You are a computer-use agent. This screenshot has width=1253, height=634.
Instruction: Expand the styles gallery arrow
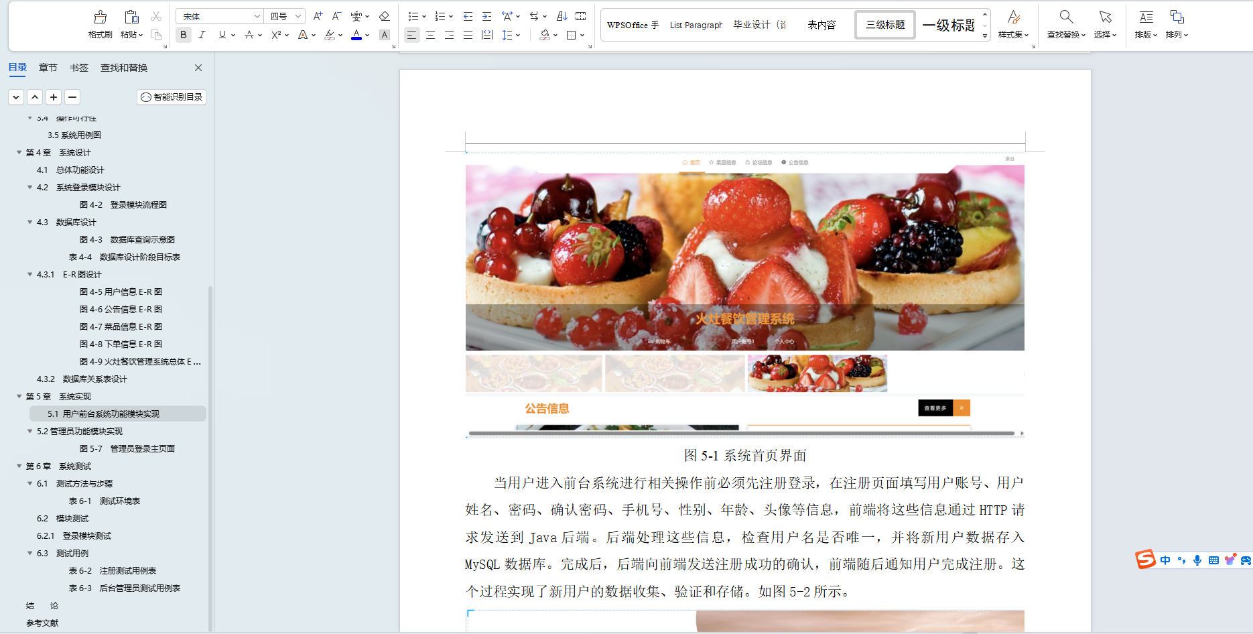pos(985,36)
